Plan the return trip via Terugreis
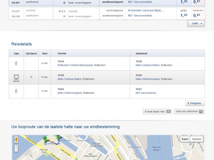The height and width of the screenshot is (160, 214). pos(195,103)
